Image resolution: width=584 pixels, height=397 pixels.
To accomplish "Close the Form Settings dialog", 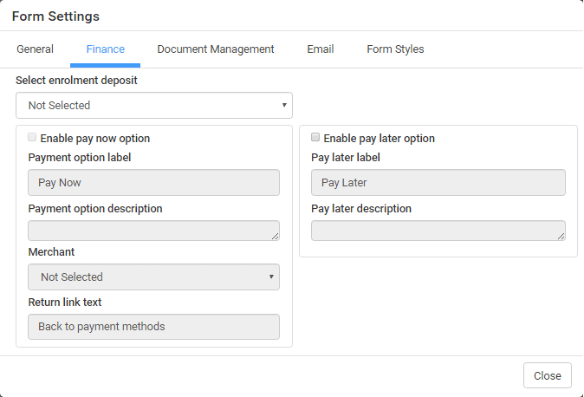I will pos(547,375).
